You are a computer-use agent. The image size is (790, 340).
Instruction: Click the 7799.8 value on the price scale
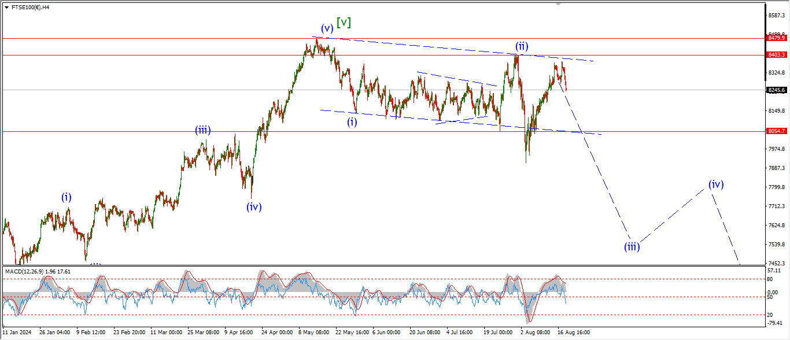(x=776, y=187)
